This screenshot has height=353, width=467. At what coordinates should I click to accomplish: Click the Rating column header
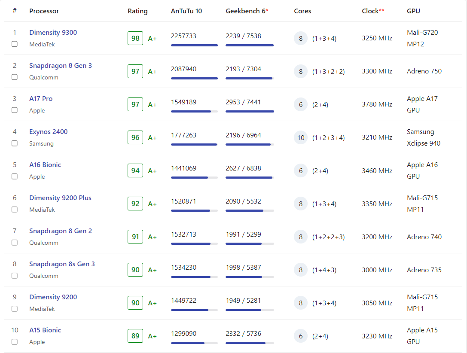tap(137, 11)
